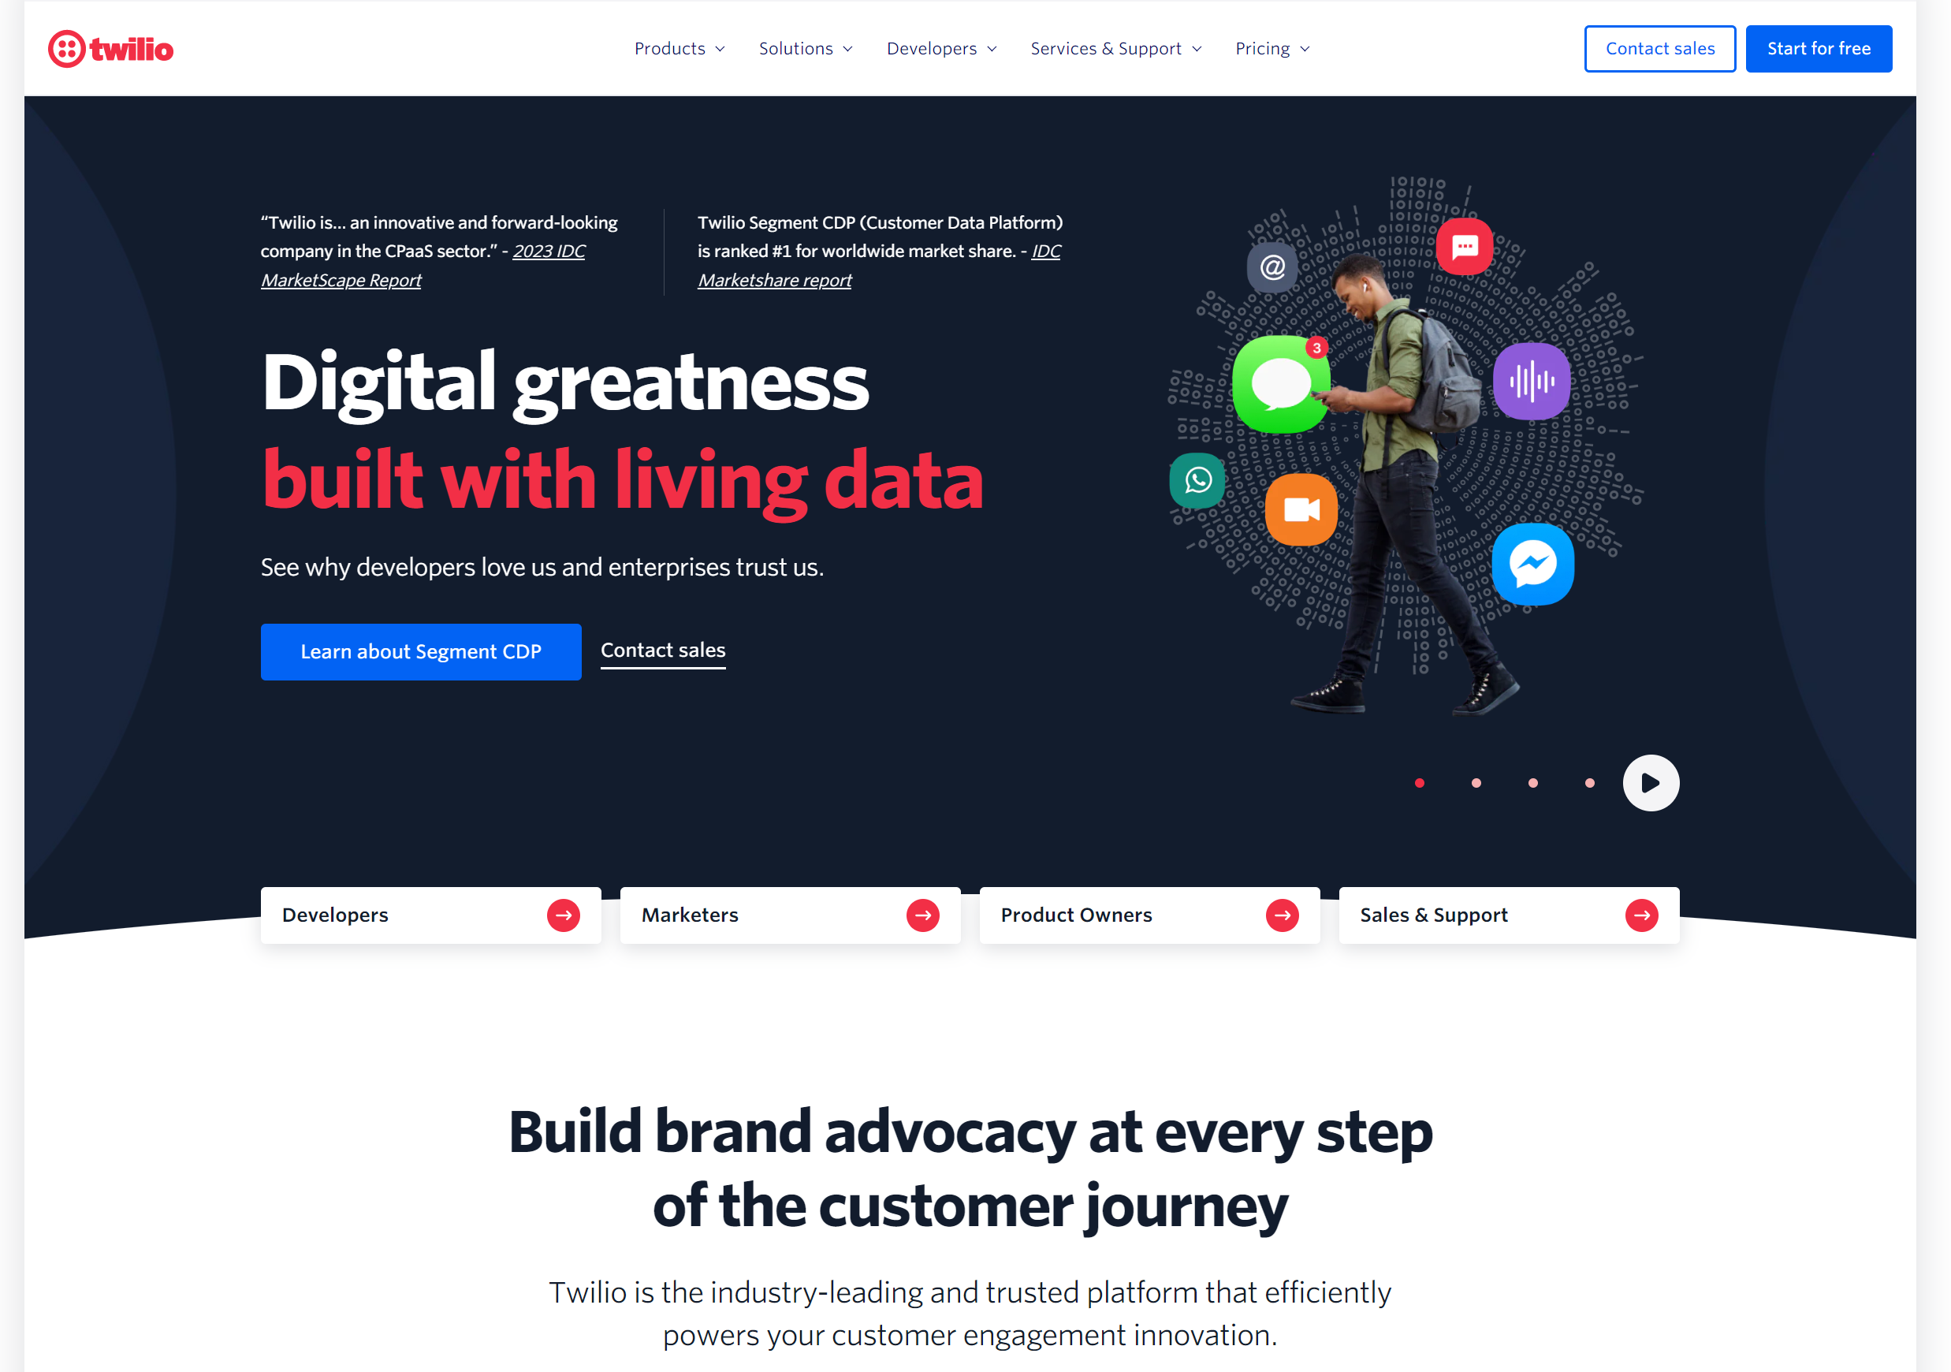Expand the Developers navigation dropdown
This screenshot has width=1951, height=1372.
pos(940,47)
